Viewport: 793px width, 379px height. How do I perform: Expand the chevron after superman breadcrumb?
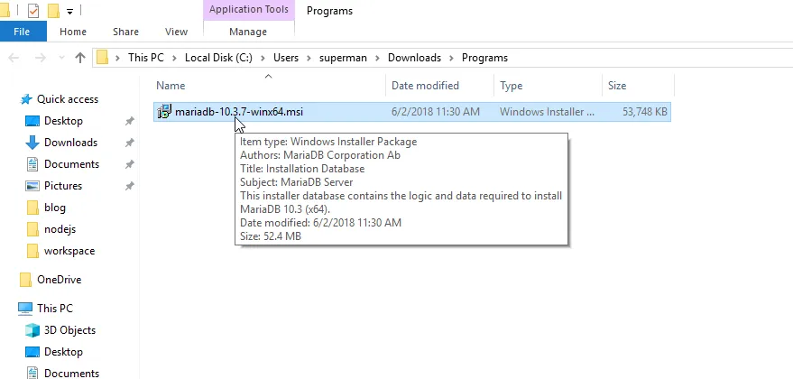377,58
